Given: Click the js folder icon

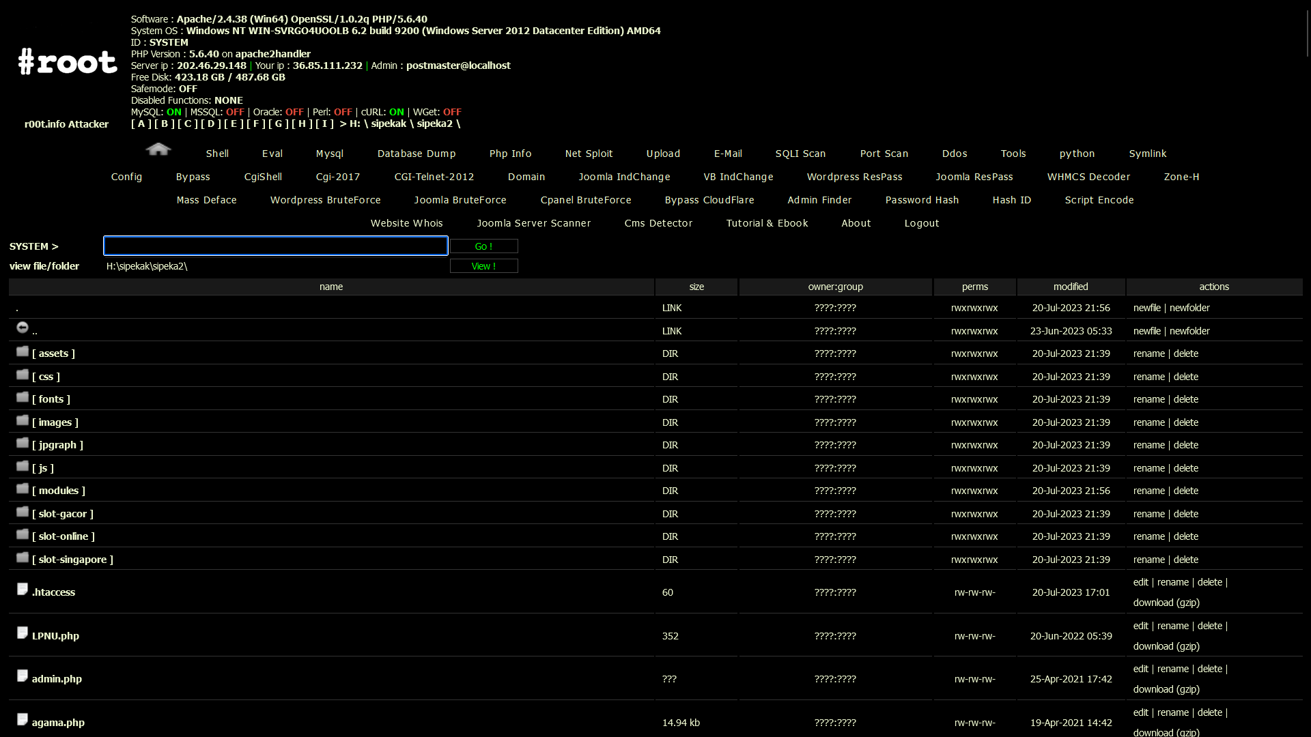Looking at the screenshot, I should point(23,466).
